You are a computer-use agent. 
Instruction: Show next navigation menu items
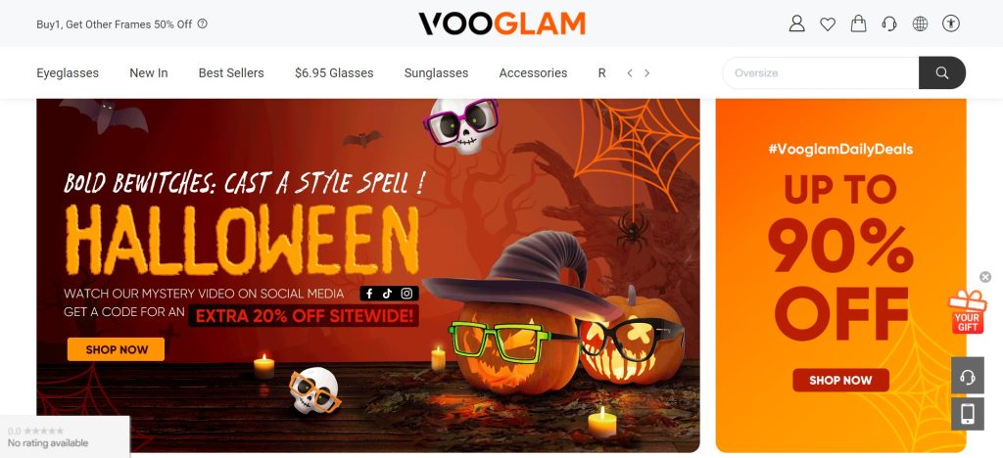(646, 73)
